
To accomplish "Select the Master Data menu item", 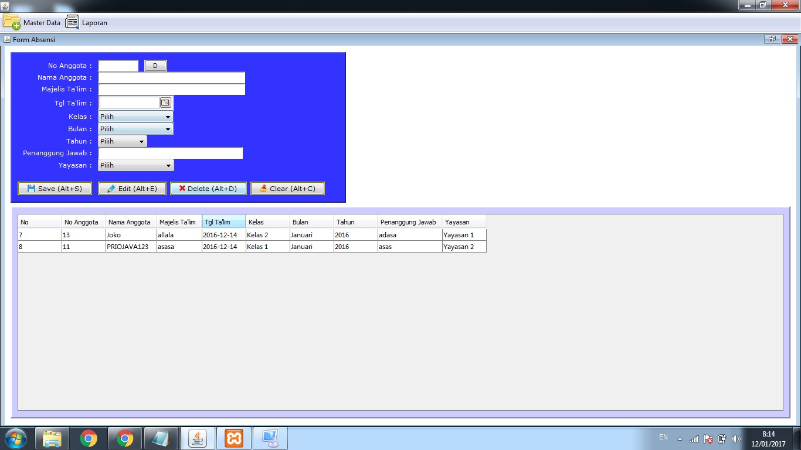I will point(42,23).
